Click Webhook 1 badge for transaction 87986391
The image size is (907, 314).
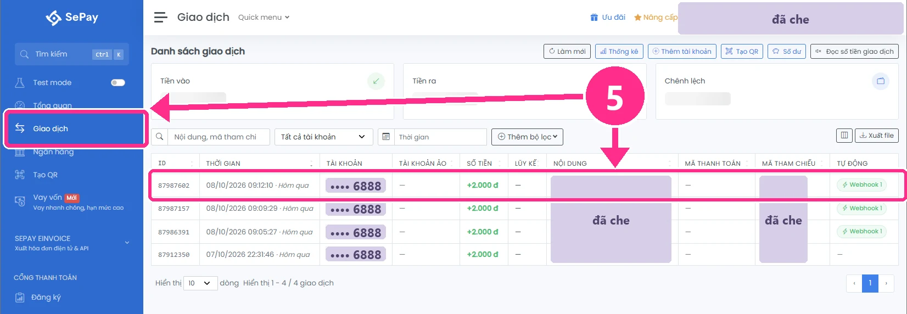point(862,232)
